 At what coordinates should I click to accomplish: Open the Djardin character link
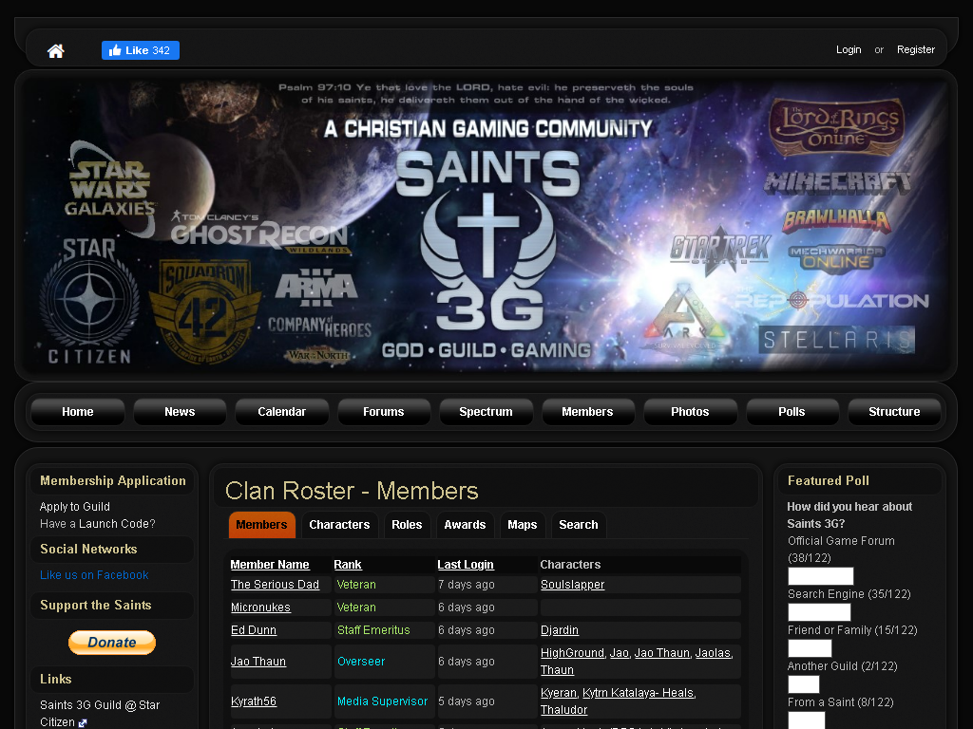[x=560, y=630]
